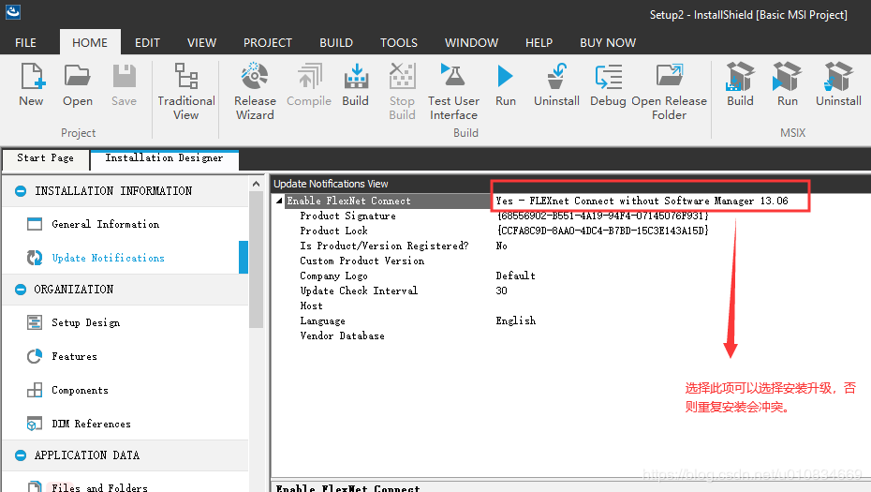The height and width of the screenshot is (492, 871).
Task: Open the VIEW ribbon tab
Action: (201, 43)
